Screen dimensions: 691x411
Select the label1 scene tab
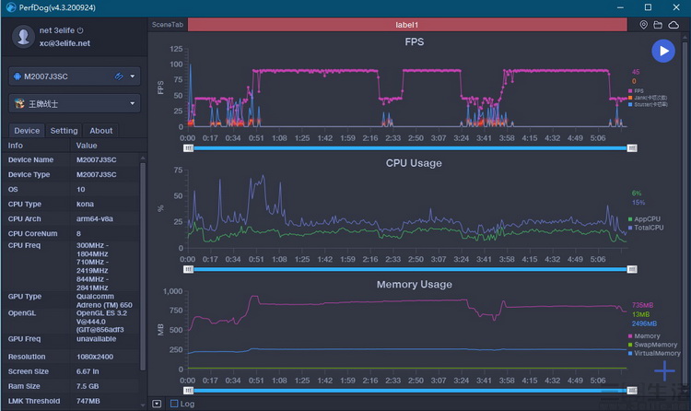coord(407,25)
